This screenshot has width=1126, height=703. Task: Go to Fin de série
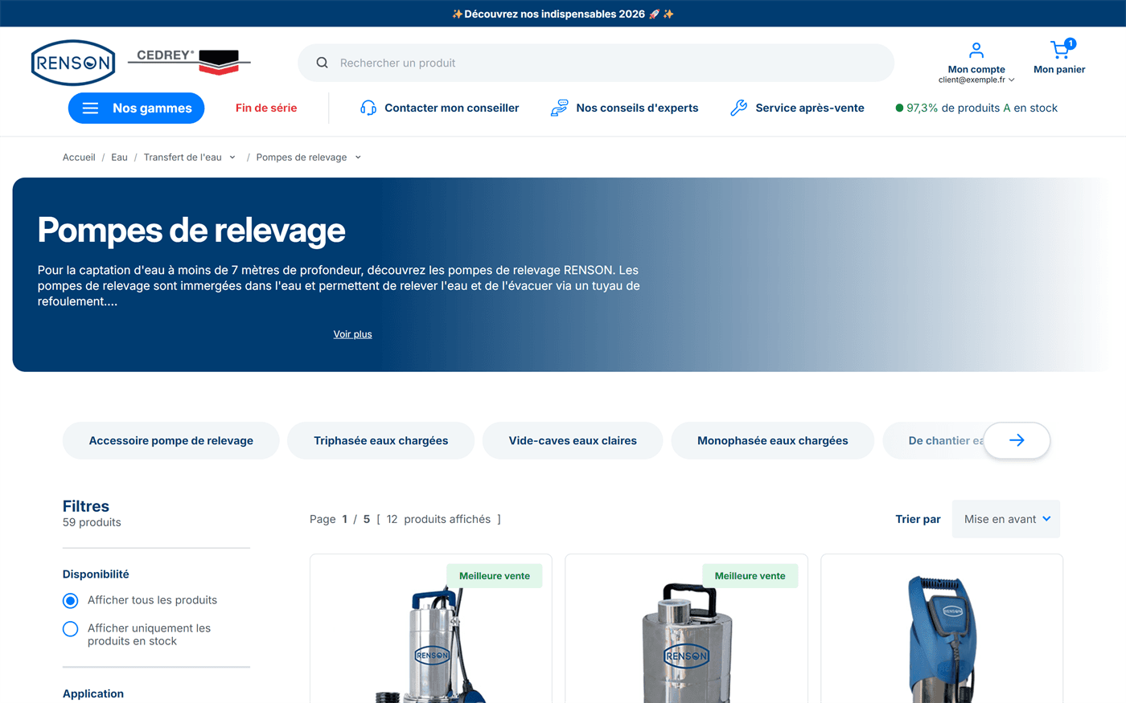click(x=266, y=108)
